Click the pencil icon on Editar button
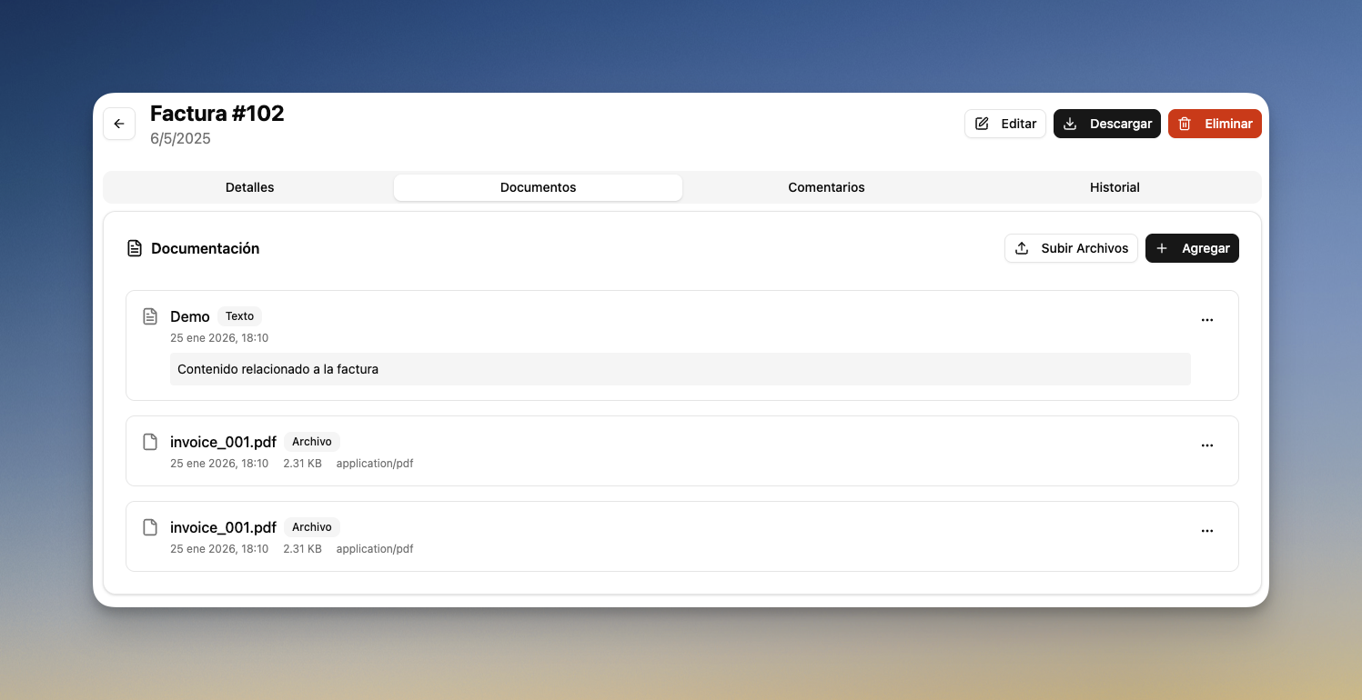Screen dimensions: 1362x700 [x=982, y=123]
